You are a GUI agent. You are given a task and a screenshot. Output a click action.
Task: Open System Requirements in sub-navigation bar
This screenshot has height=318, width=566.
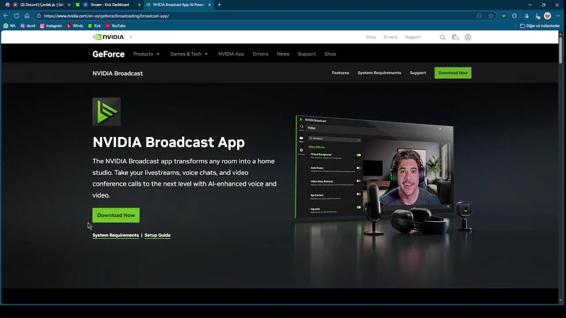(379, 73)
